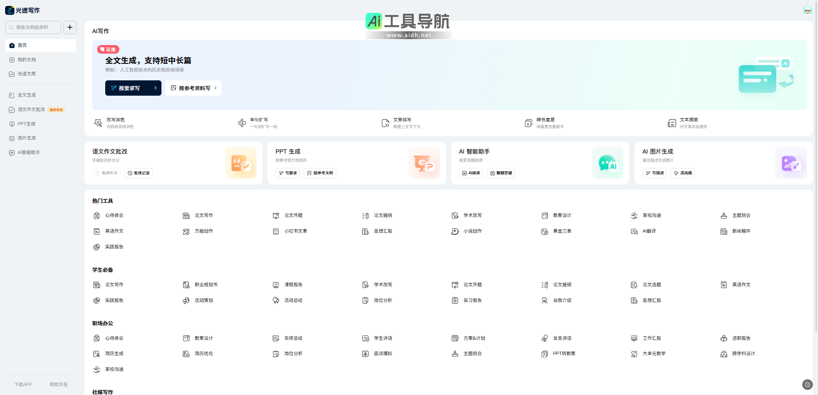Open the AI 图片生成 card thumbnail
Image resolution: width=818 pixels, height=395 pixels.
click(x=791, y=163)
